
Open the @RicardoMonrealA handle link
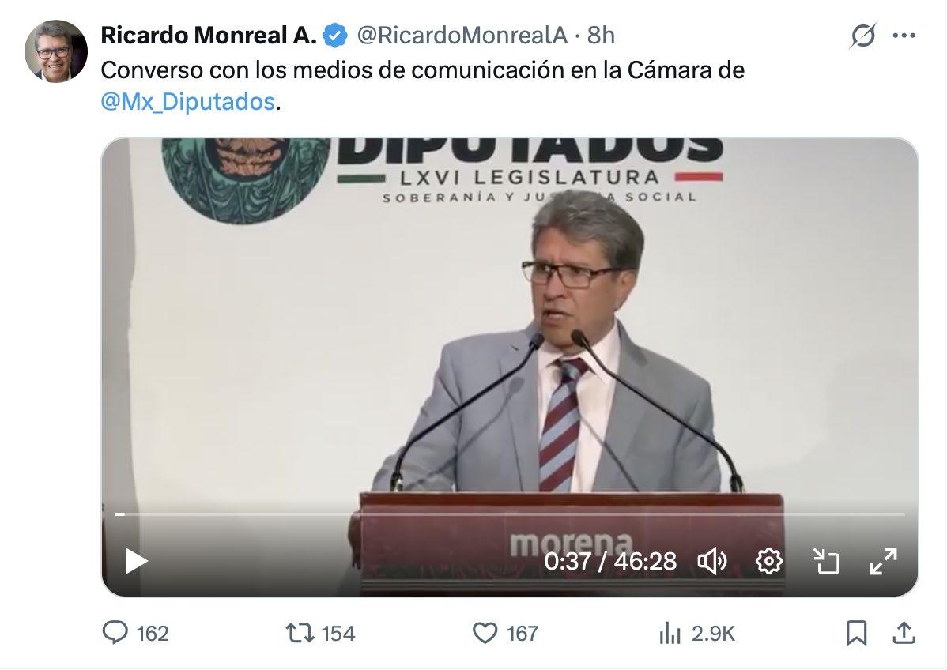[462, 36]
